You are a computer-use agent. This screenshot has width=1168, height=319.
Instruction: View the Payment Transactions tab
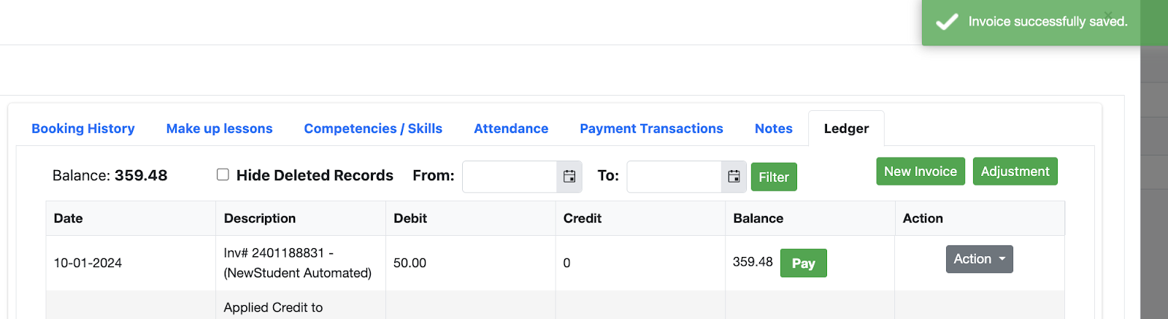(x=651, y=128)
